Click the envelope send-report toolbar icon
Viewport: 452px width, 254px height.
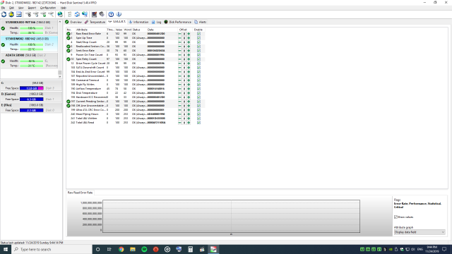click(19, 14)
